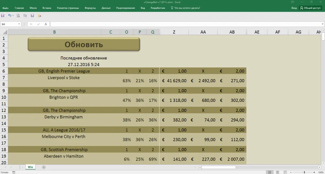The image size is (325, 174).
Task: Click the Общий доступ share button
Action: click(310, 8)
